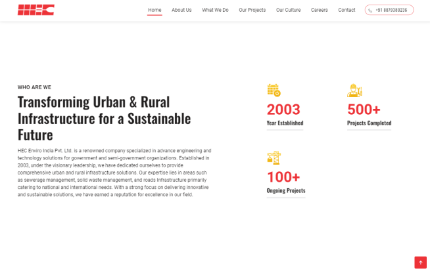430x269 pixels.
Task: Click the HEC Enviro India description paragraph
Action: pos(114,173)
